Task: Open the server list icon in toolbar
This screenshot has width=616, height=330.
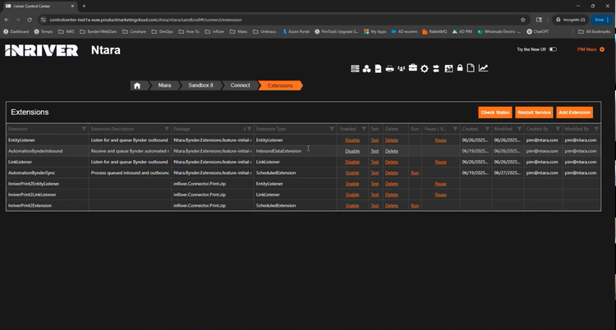Action: click(x=355, y=69)
